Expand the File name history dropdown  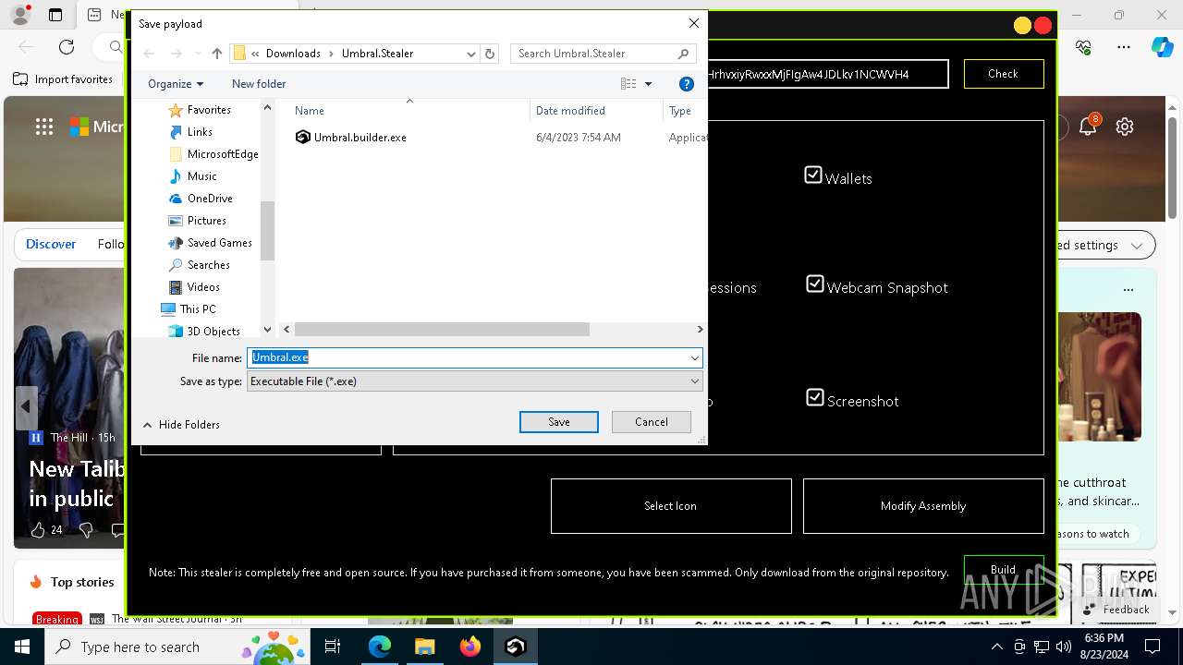(695, 357)
